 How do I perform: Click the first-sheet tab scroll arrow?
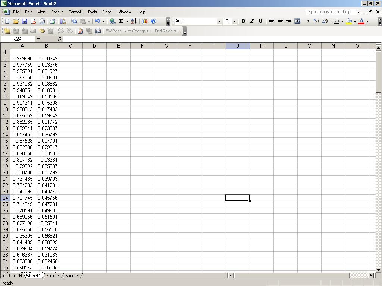(3, 276)
